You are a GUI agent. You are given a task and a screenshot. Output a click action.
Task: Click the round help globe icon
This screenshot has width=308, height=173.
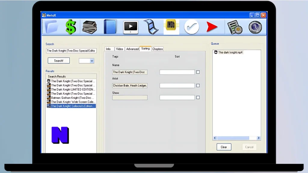[255, 27]
